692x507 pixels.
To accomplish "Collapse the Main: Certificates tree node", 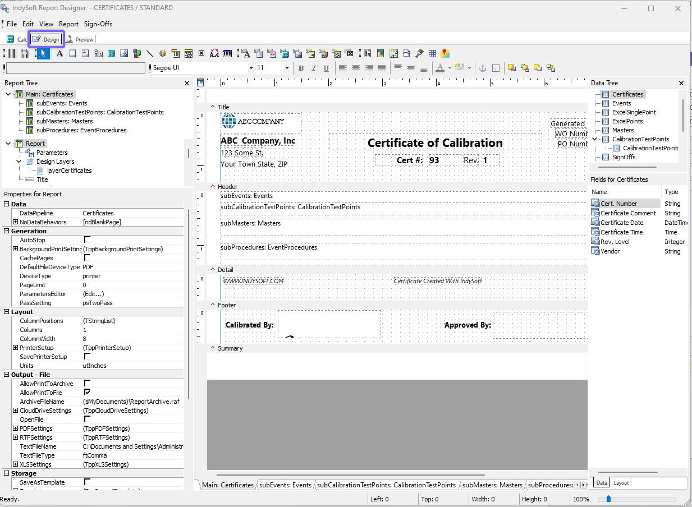I will pos(8,94).
